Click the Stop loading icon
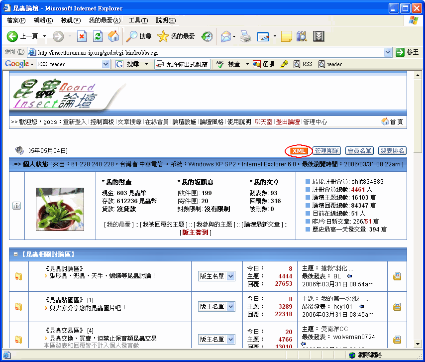 click(x=82, y=36)
